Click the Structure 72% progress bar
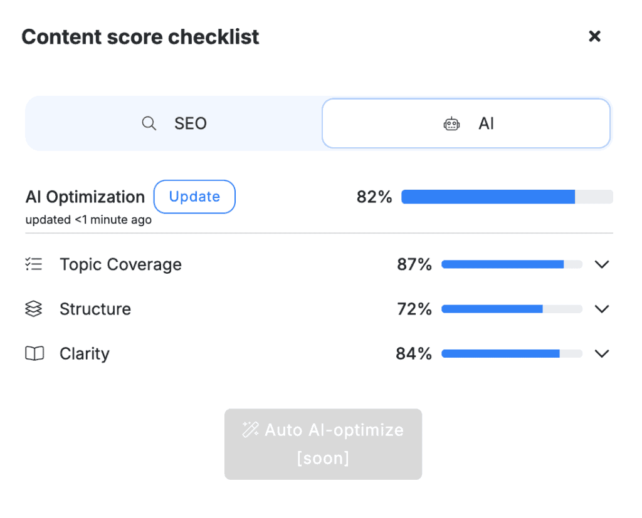 (x=512, y=309)
